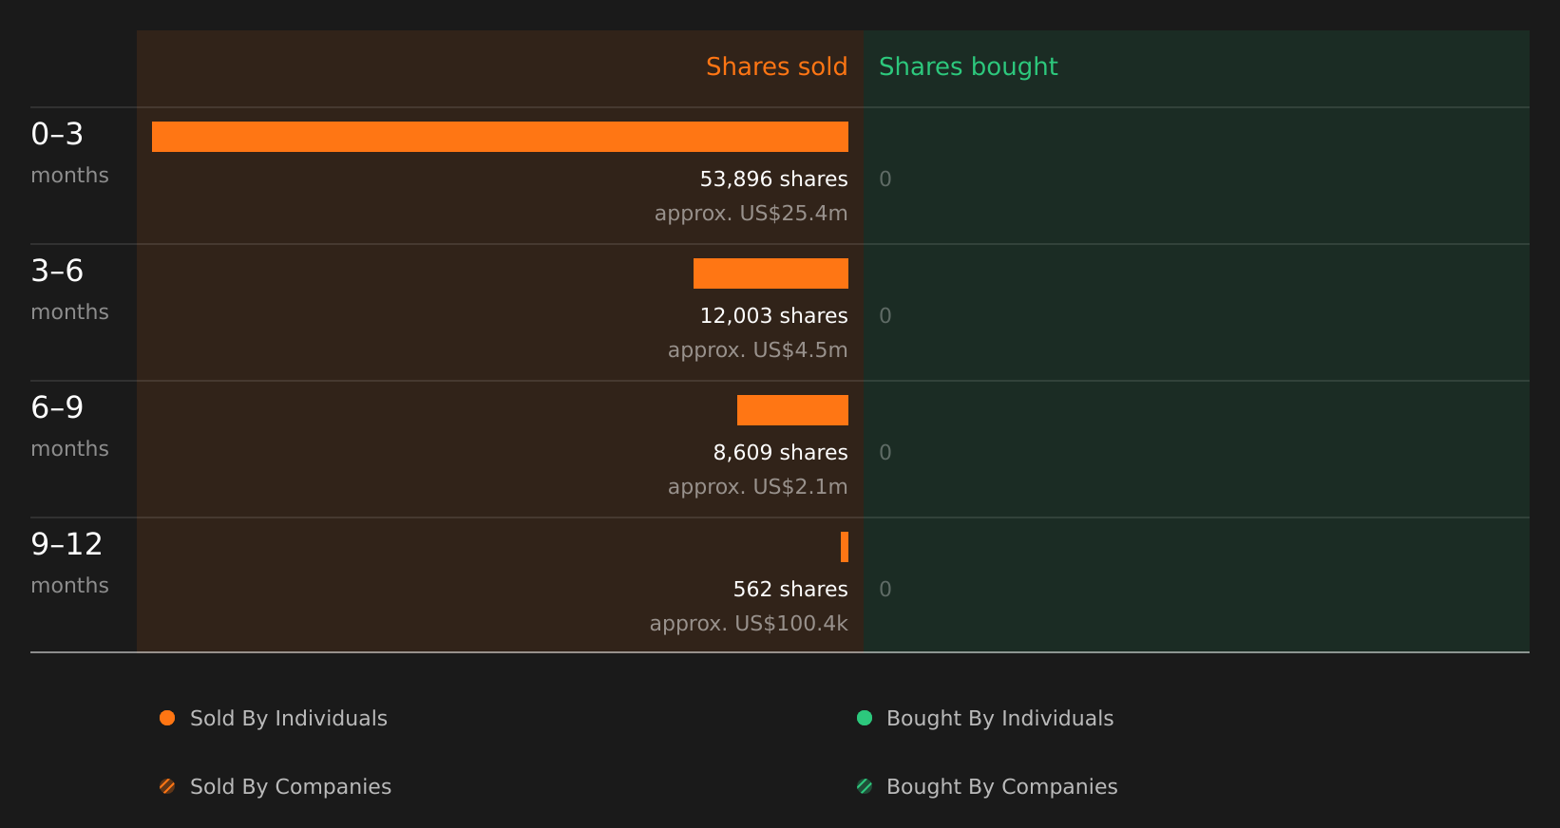Click the 0–3 months row label
This screenshot has width=1560, height=828.
click(x=69, y=153)
